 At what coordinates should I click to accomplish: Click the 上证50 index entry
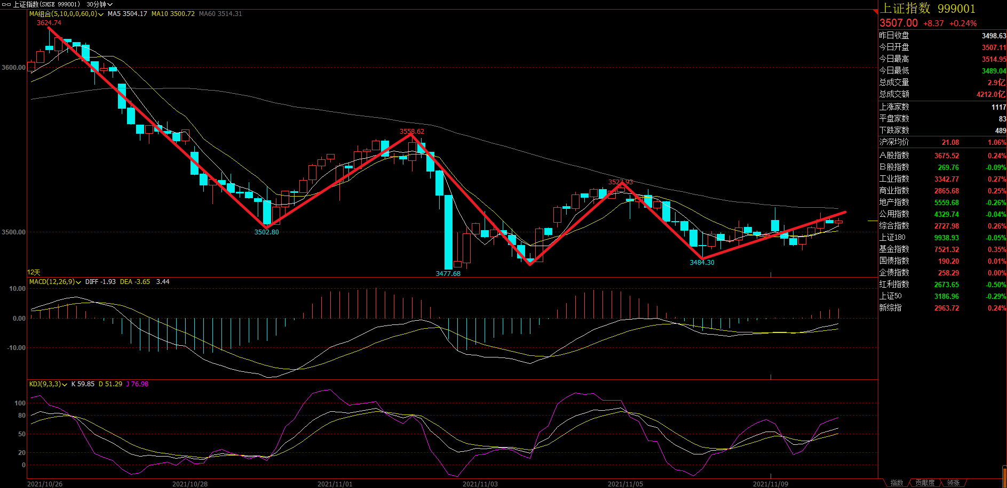pyautogui.click(x=891, y=296)
